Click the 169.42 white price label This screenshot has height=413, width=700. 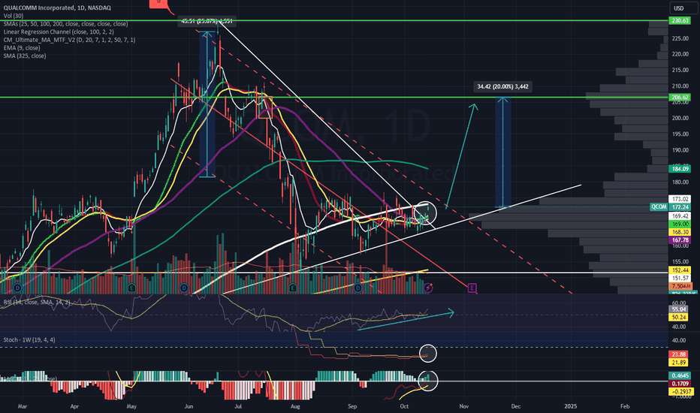(680, 216)
